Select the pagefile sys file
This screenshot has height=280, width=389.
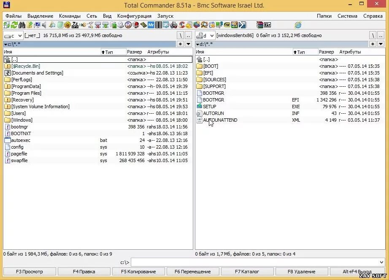(98, 154)
